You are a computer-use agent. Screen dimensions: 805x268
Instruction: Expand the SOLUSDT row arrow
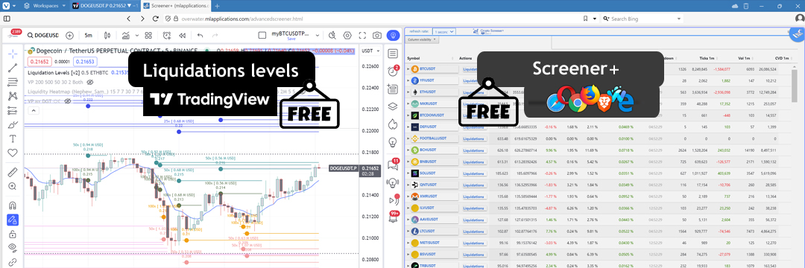[408, 173]
